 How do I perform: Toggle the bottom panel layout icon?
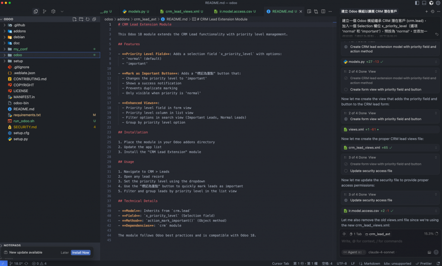pos(424,3)
